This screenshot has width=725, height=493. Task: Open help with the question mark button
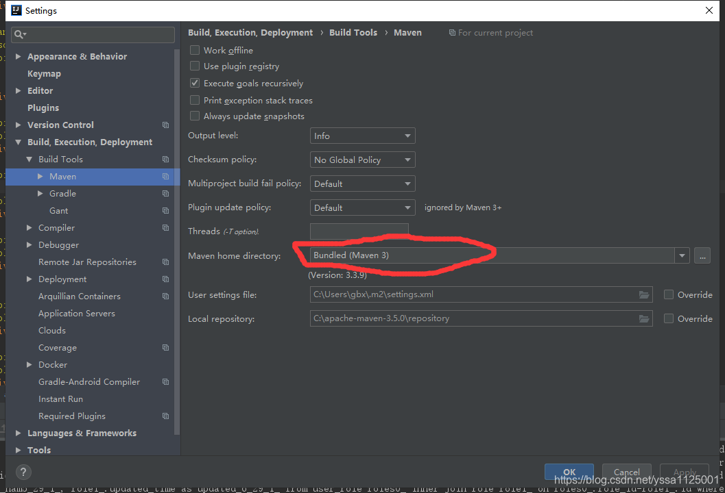pos(23,472)
